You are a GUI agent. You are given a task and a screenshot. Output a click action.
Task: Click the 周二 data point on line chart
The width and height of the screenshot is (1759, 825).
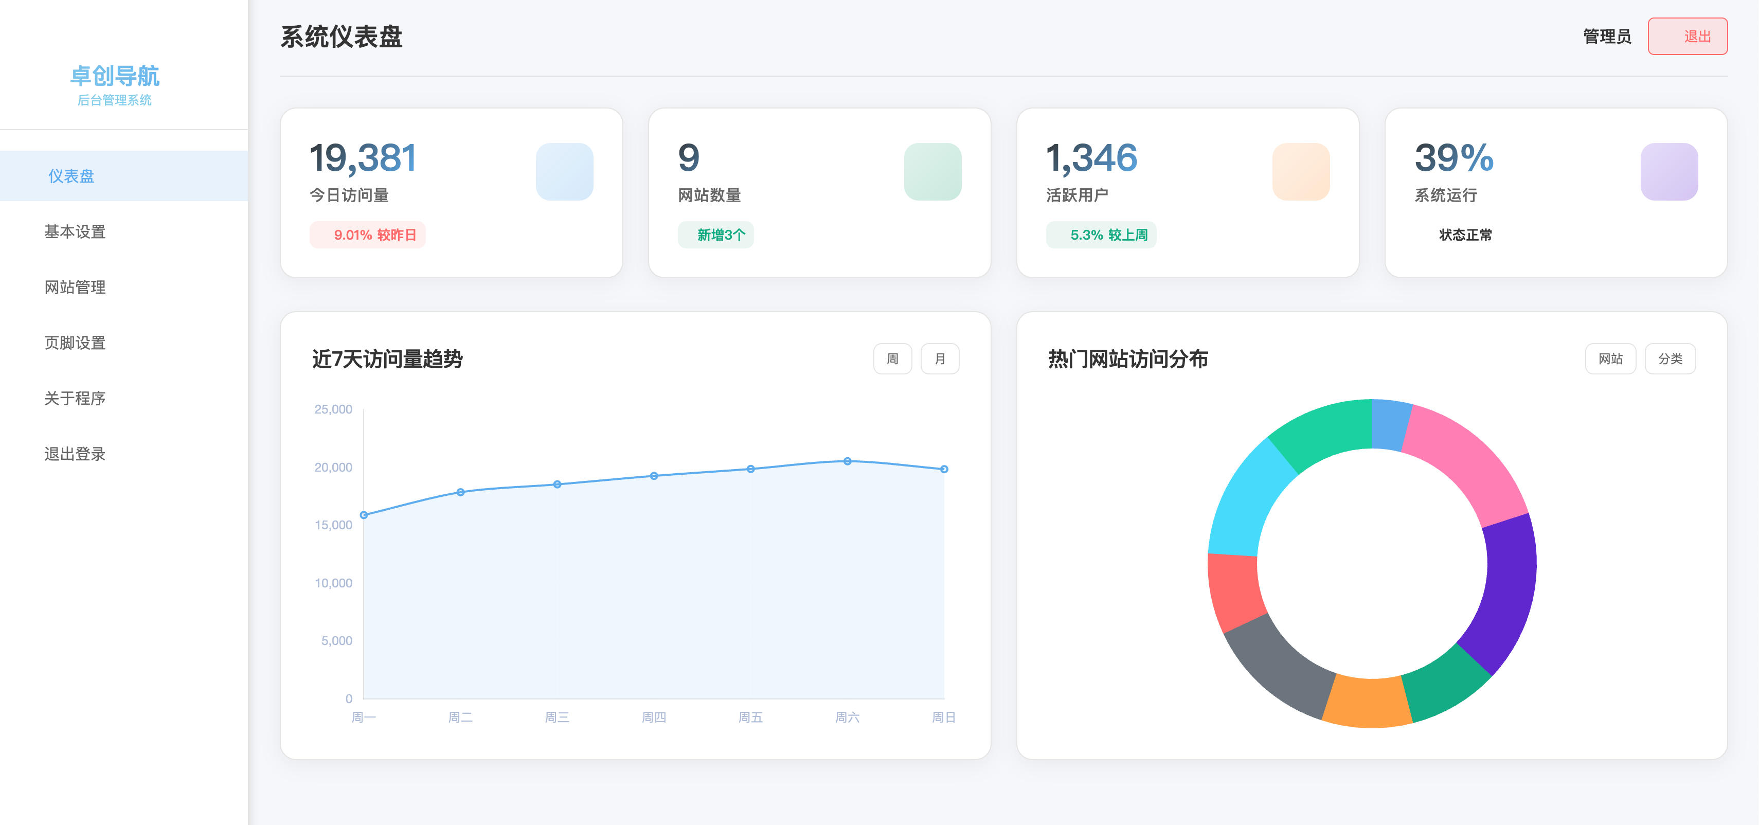(460, 492)
